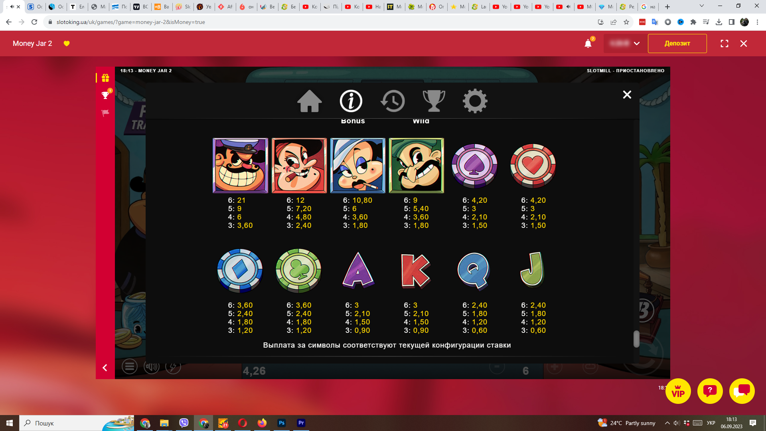Image resolution: width=766 pixels, height=431 pixels.
Task: Open the home icon in game menu
Action: pyautogui.click(x=309, y=101)
